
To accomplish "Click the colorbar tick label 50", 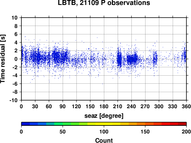I will [63, 132].
